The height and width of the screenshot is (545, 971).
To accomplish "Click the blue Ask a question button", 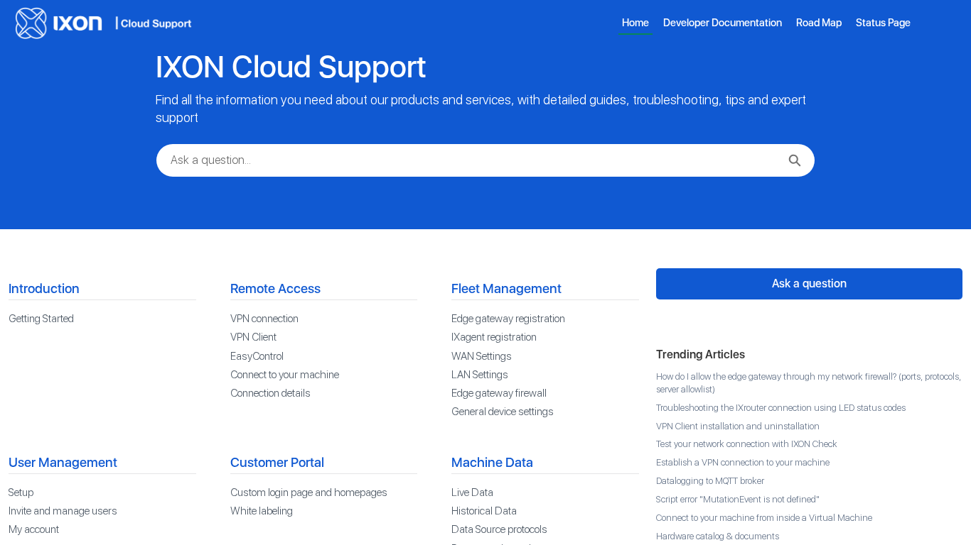I will tap(809, 284).
